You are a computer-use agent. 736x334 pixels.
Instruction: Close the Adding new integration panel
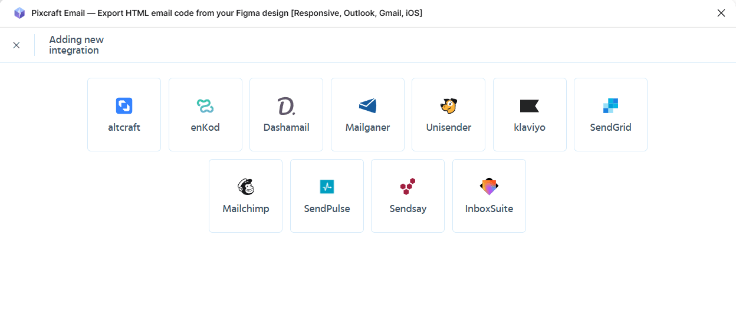point(17,45)
